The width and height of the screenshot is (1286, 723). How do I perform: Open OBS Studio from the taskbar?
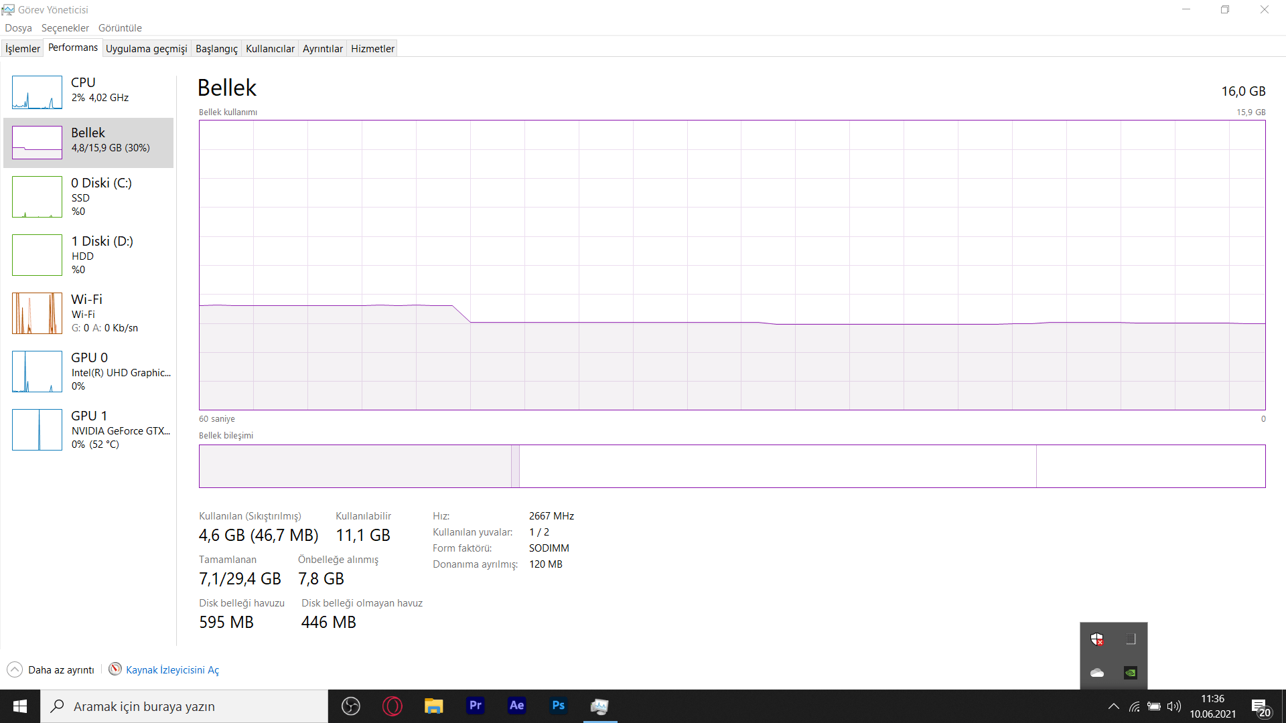point(351,706)
